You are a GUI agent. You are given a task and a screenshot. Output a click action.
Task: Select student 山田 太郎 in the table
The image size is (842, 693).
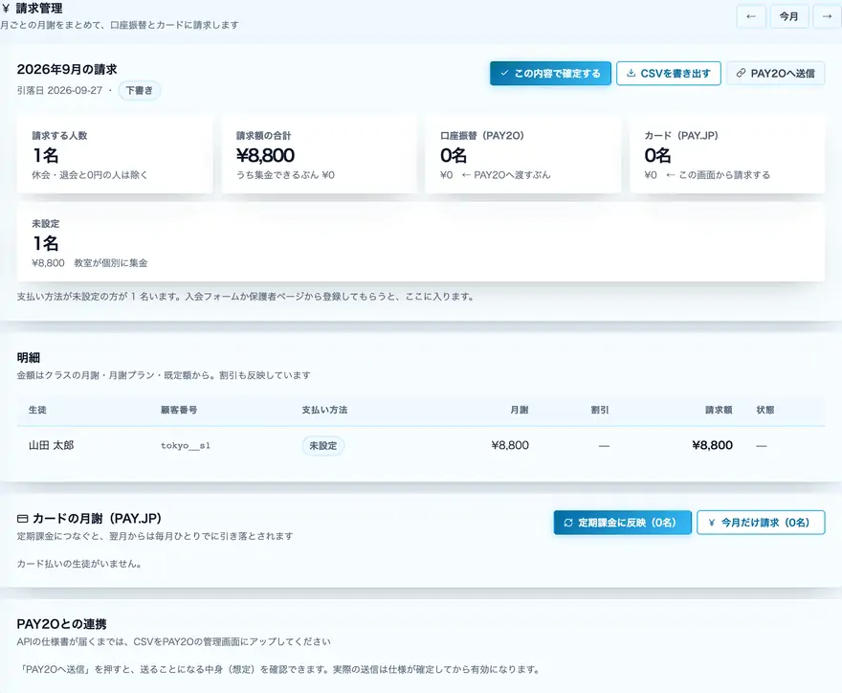51,445
